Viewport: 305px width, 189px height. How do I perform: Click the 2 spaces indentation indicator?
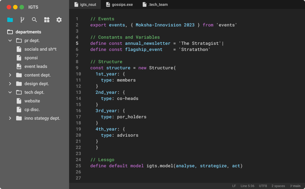[278, 186]
